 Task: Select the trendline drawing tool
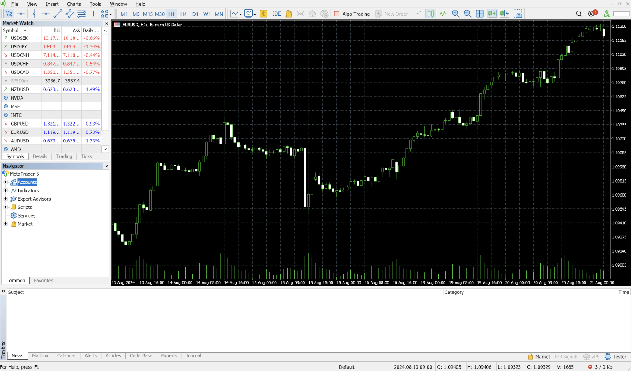coord(58,14)
